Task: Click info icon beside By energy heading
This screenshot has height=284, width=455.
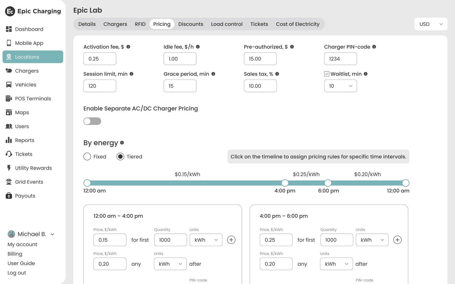Action: [122, 143]
